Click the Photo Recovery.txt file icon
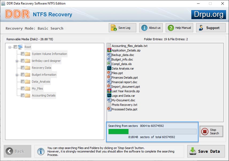Viewport: 229px width, 161px height. [109, 104]
